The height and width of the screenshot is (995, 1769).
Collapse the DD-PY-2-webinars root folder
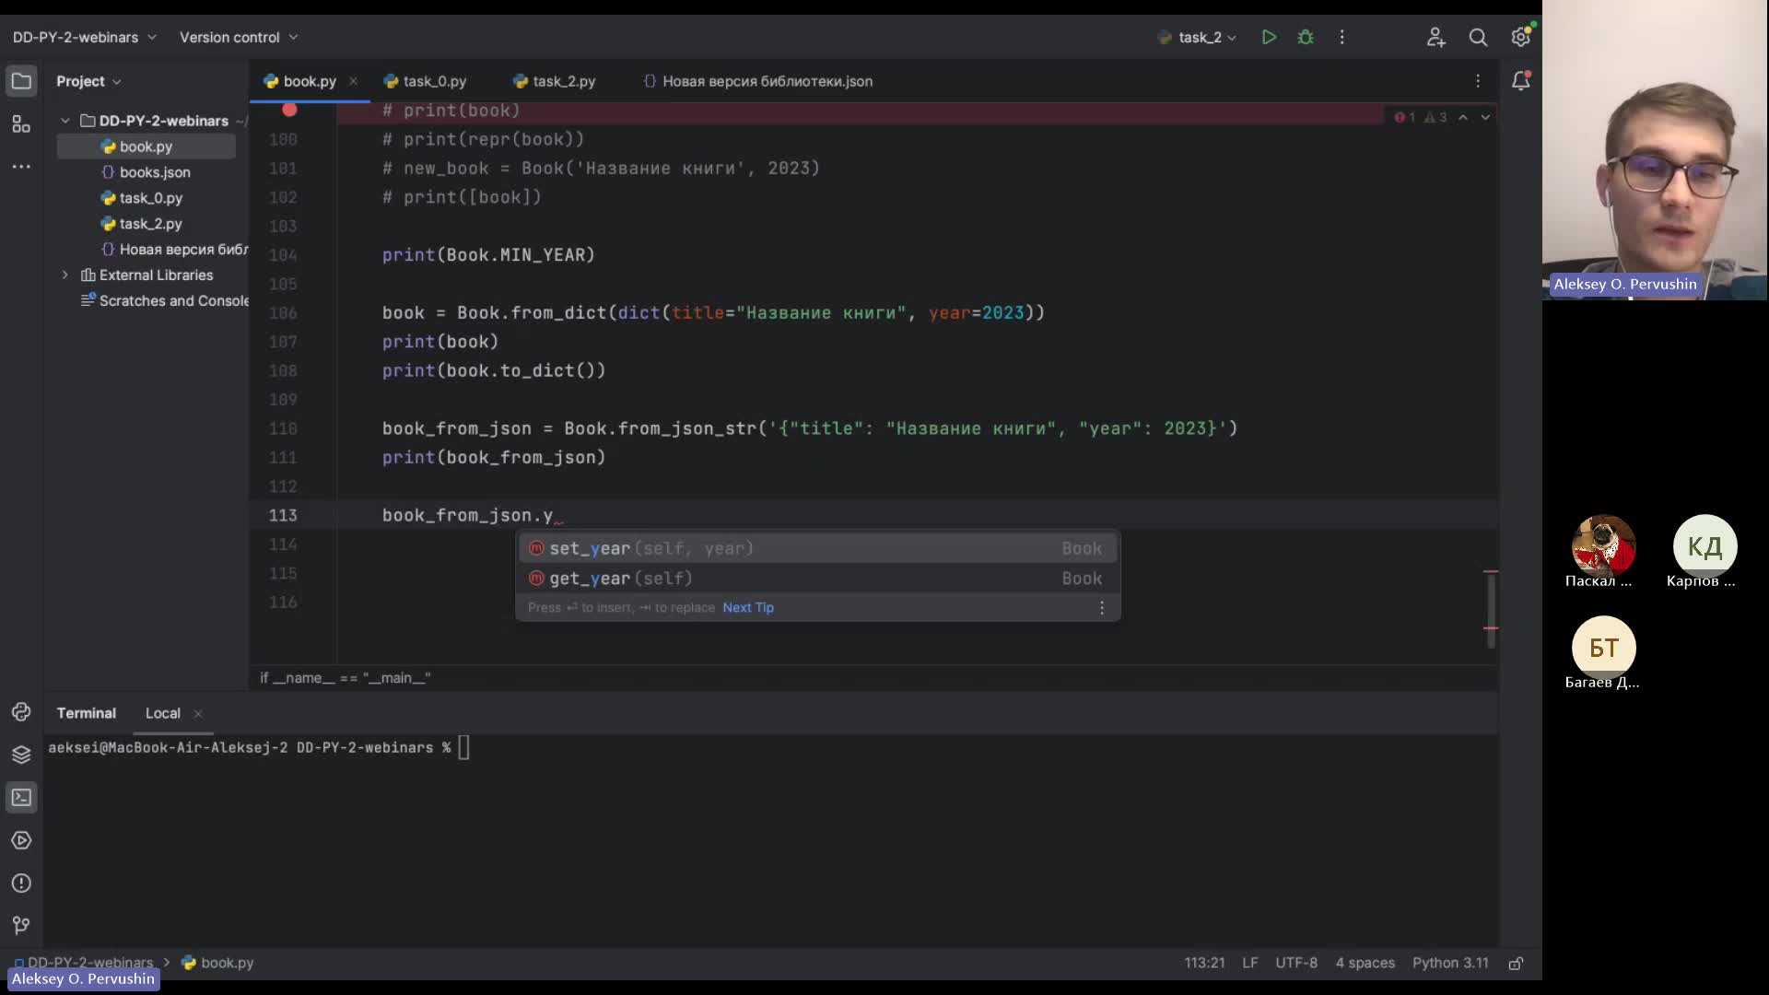point(65,121)
